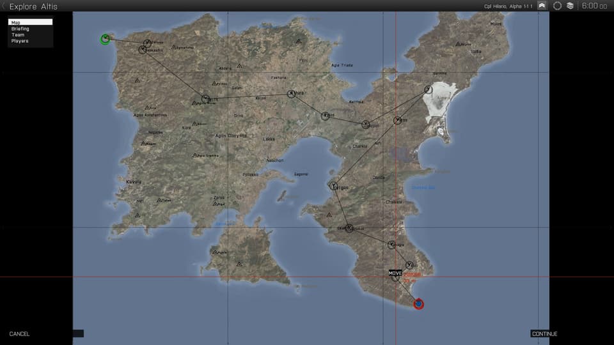The width and height of the screenshot is (614, 345).
Task: Click the Explore Altis mission title
Action: pyautogui.click(x=33, y=6)
